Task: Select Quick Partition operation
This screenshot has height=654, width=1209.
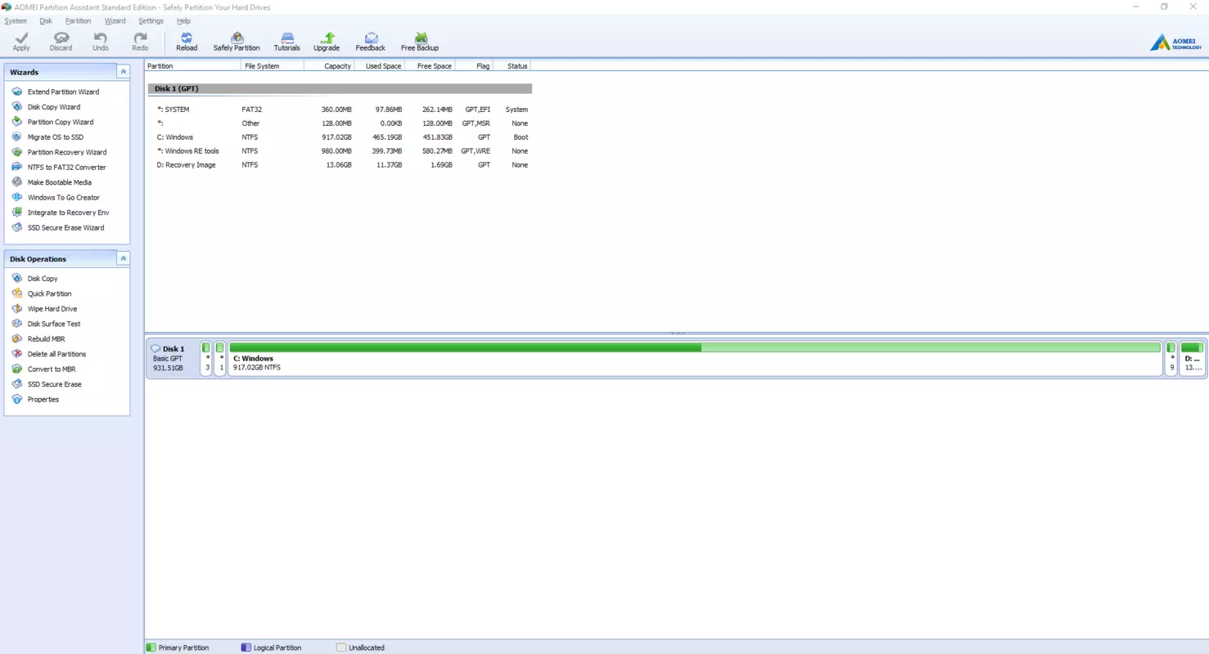Action: [49, 293]
